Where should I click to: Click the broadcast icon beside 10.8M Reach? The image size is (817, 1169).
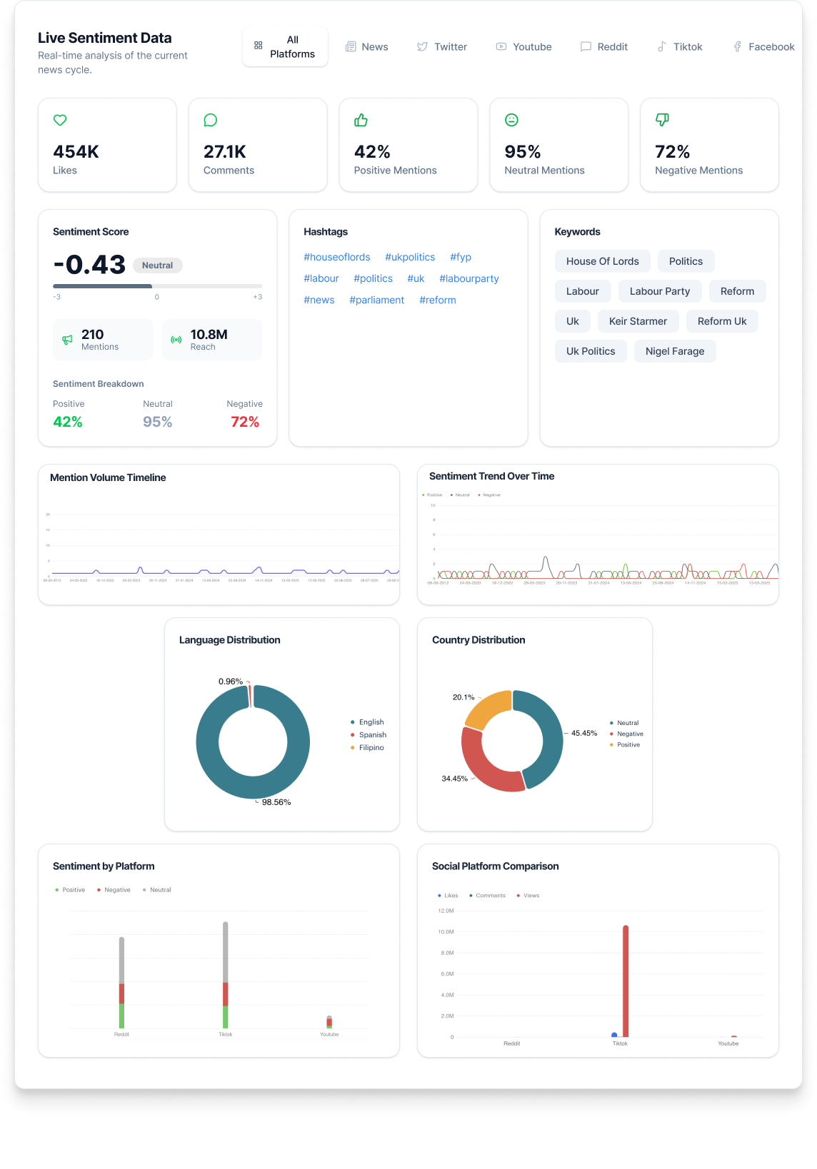[x=176, y=340]
